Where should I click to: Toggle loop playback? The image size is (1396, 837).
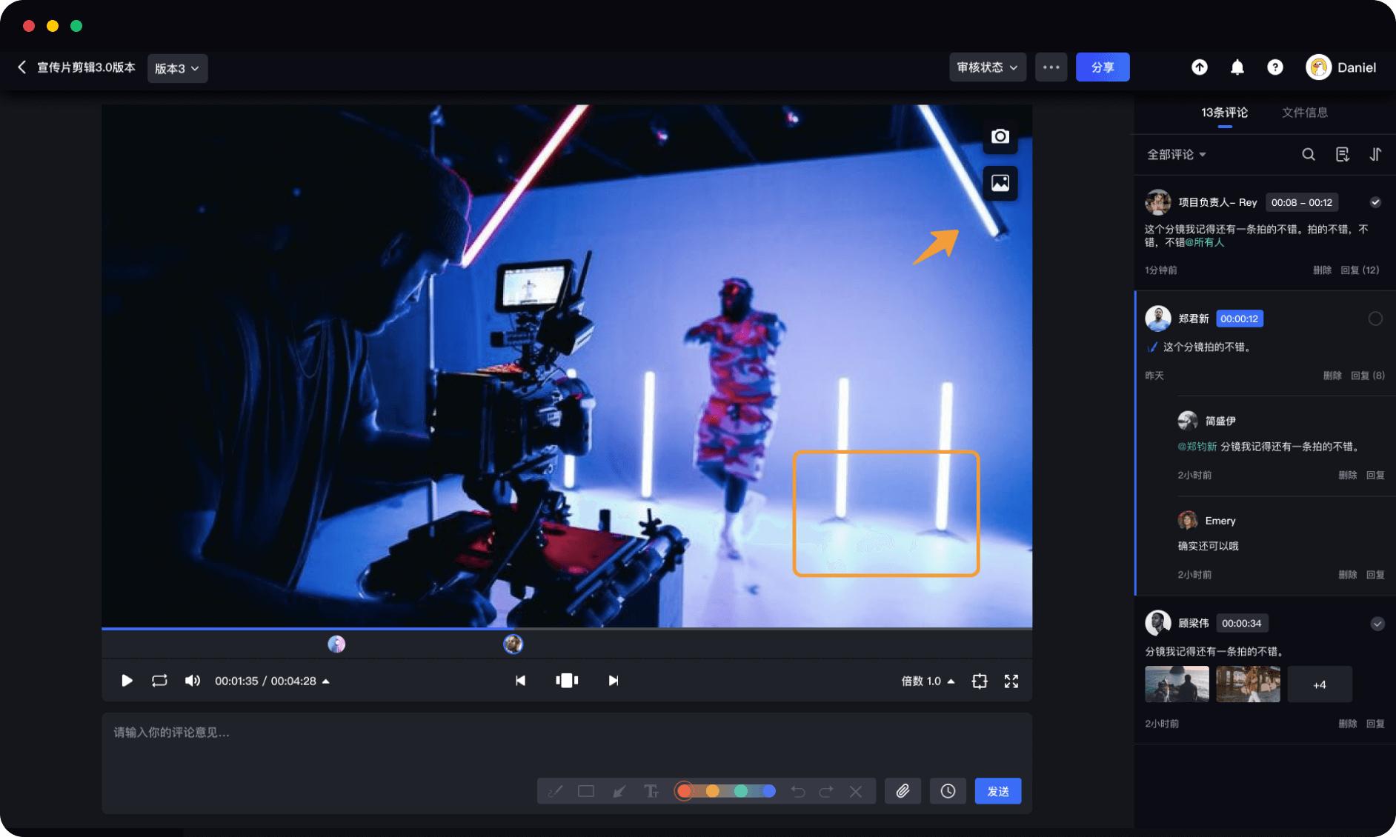(159, 681)
